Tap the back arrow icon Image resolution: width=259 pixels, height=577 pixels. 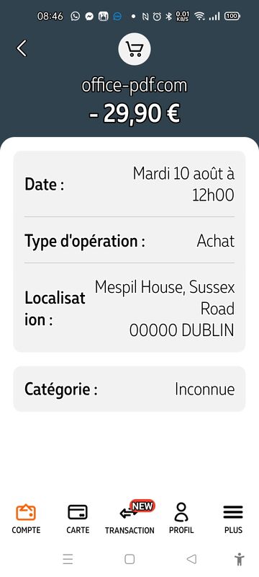tap(22, 48)
